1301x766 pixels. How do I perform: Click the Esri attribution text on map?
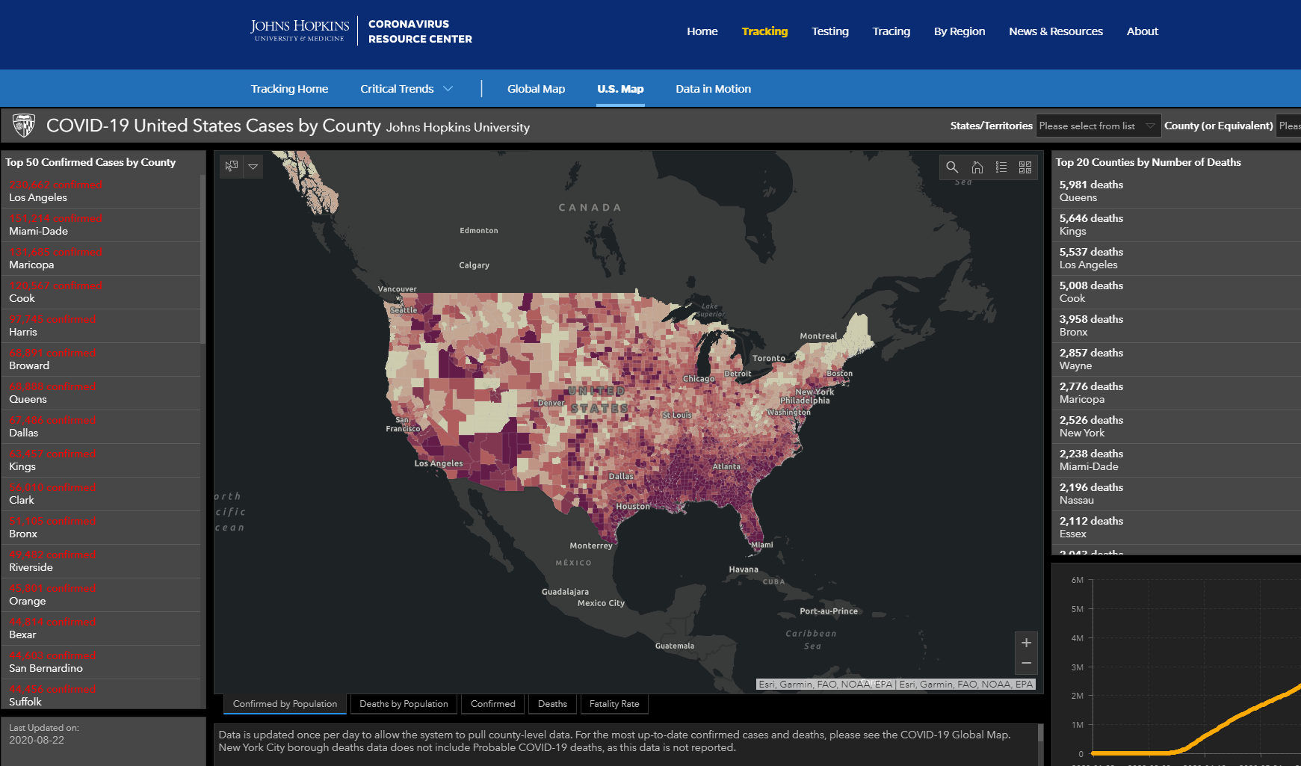pyautogui.click(x=896, y=685)
